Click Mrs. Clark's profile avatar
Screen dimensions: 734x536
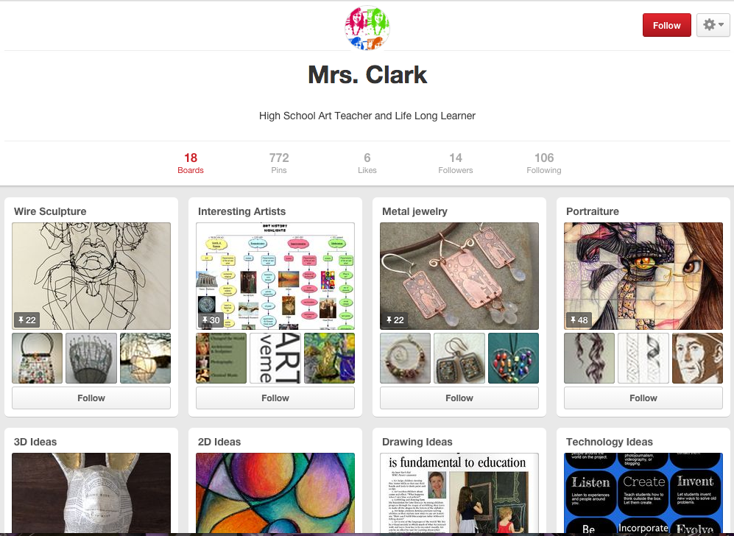tap(367, 28)
